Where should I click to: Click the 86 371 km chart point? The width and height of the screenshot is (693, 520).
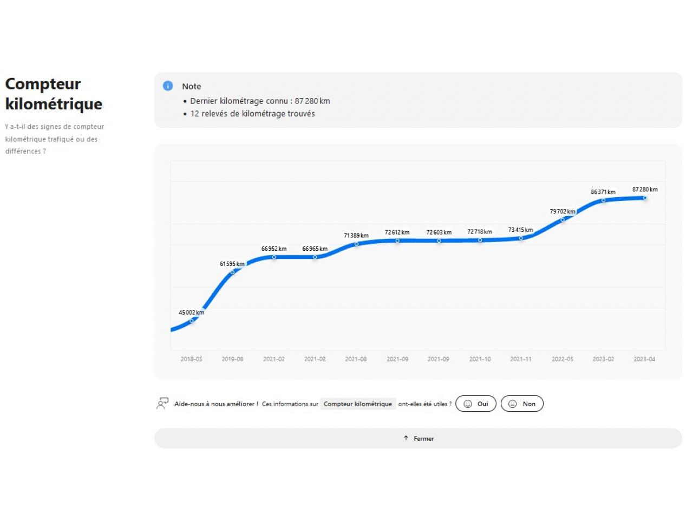coord(603,200)
